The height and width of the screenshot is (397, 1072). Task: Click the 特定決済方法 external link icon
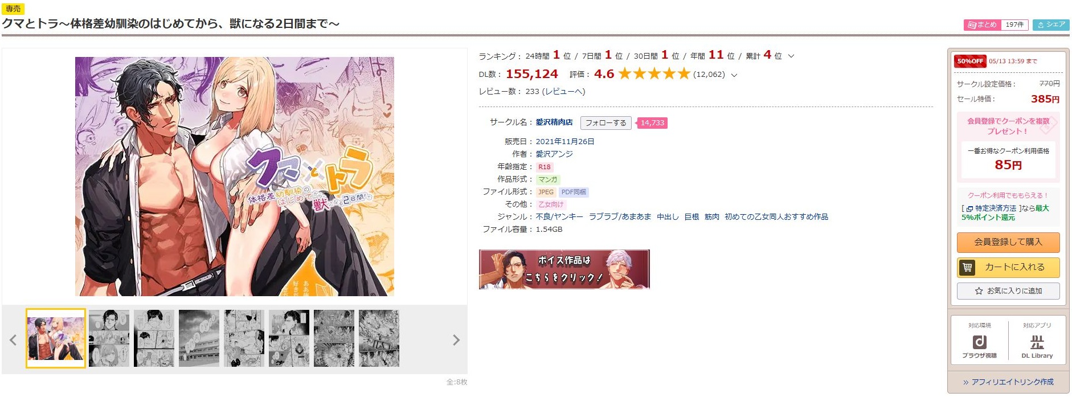tap(969, 209)
